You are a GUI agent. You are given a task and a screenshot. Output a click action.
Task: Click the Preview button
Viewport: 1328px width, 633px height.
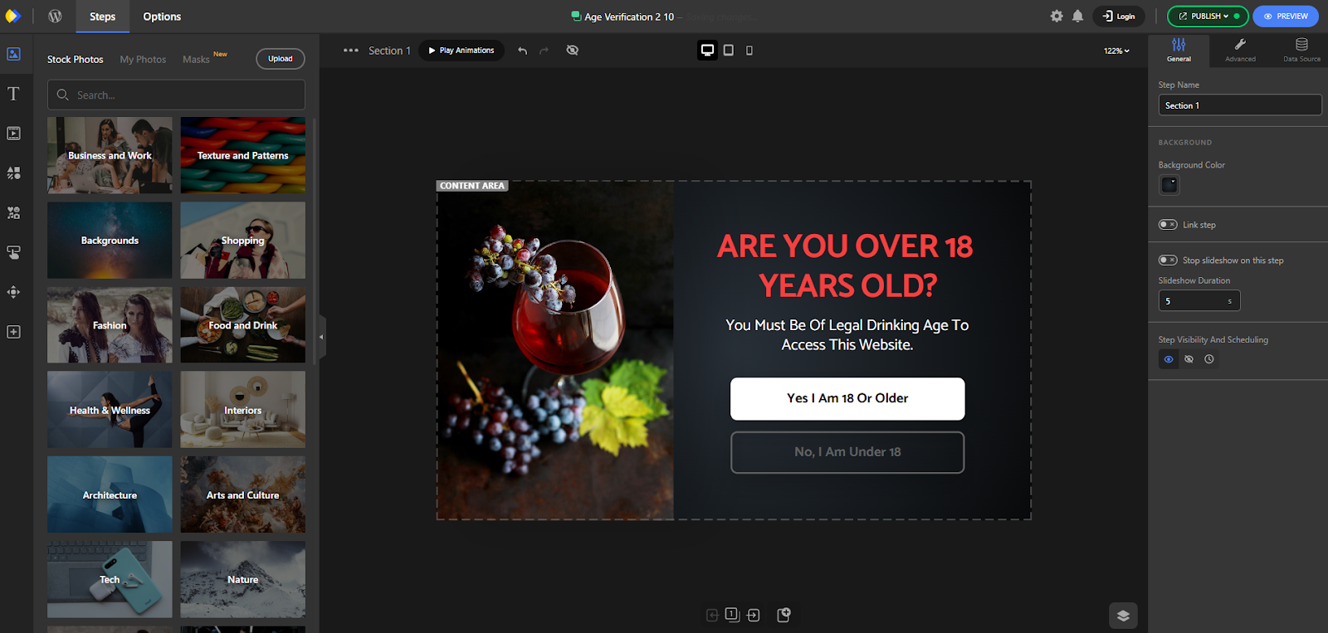[x=1286, y=17]
